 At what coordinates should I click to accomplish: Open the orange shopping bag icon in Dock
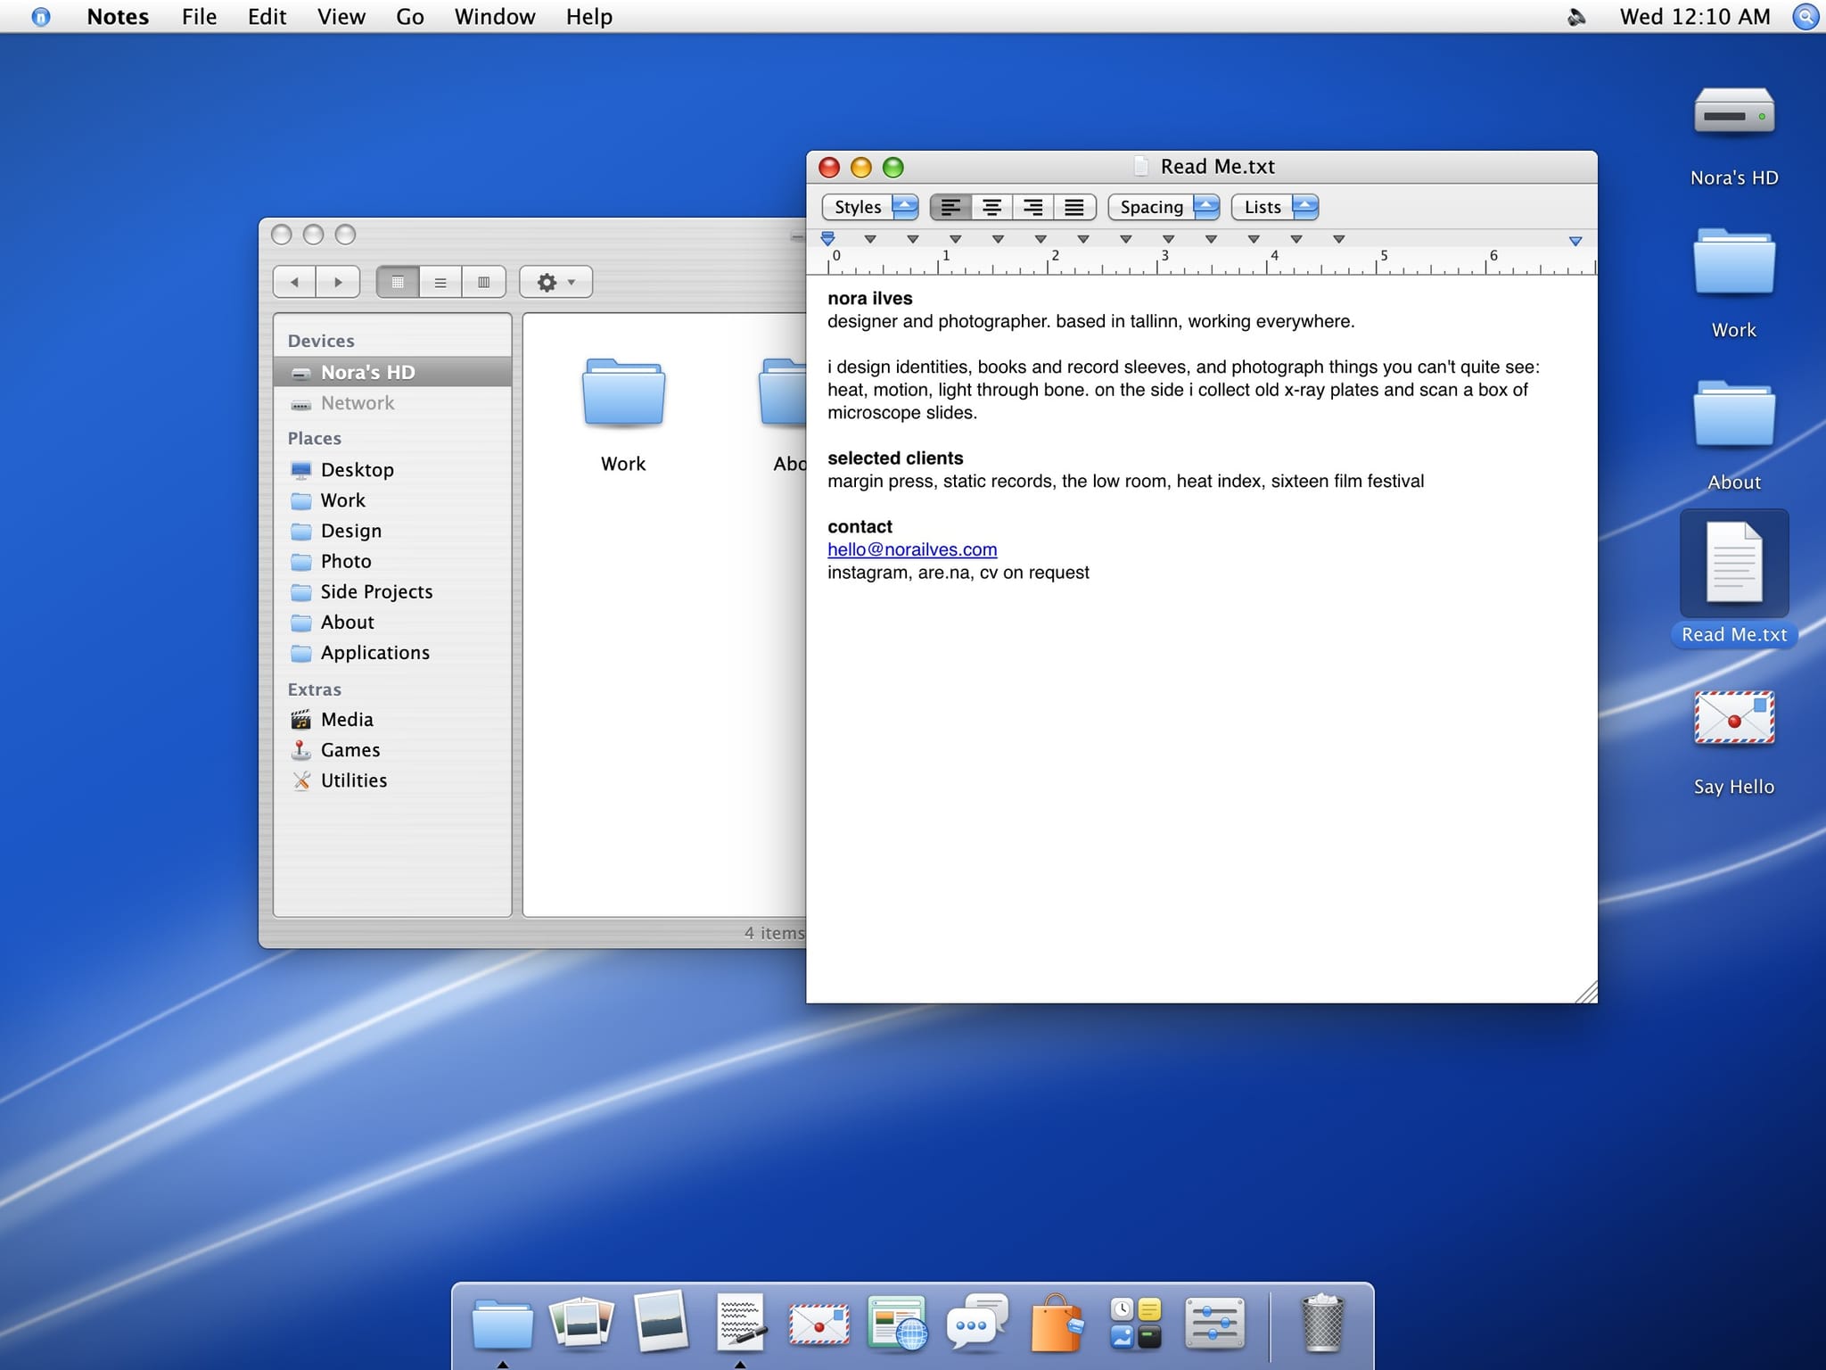coord(1057,1322)
